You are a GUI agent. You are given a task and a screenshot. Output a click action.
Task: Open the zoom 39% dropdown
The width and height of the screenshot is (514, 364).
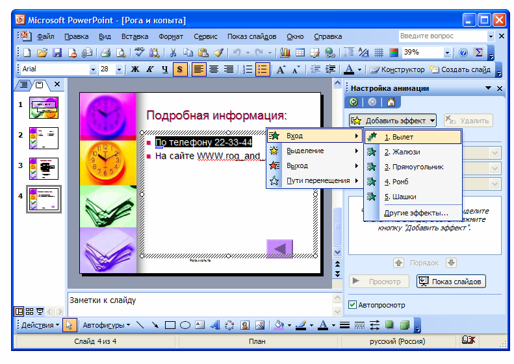pyautogui.click(x=447, y=53)
